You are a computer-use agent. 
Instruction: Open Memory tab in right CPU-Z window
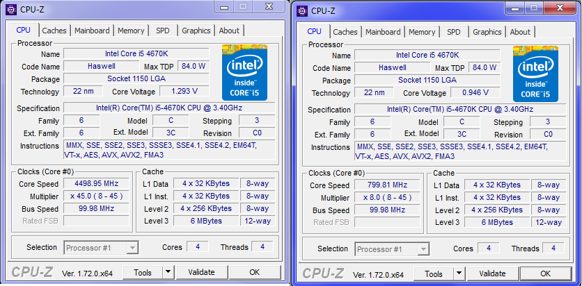422,32
